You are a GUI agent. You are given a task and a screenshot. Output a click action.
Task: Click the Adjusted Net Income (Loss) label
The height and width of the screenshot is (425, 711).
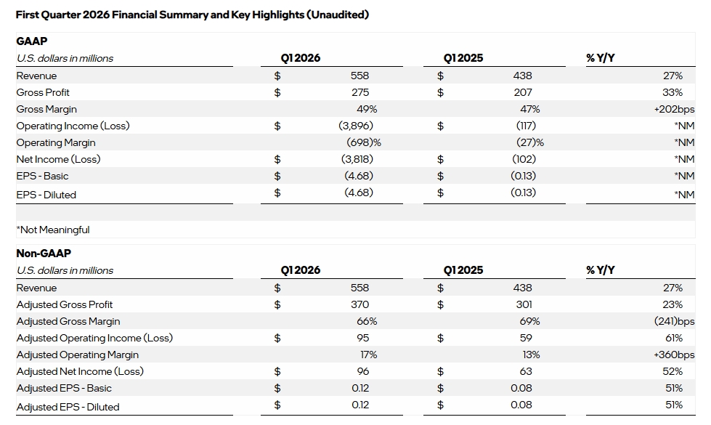(80, 371)
